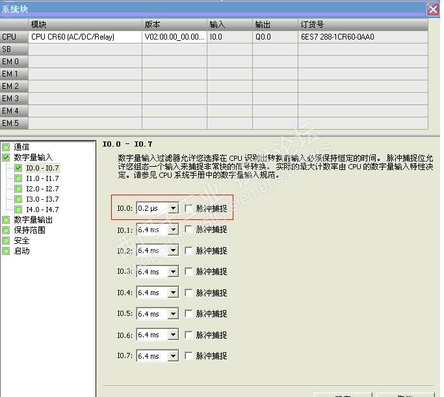Select the I0.0 - I0.7 tree item
444x397 pixels.
point(42,168)
